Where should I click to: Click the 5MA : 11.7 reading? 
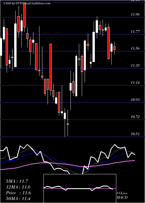pyautogui.click(x=17, y=181)
